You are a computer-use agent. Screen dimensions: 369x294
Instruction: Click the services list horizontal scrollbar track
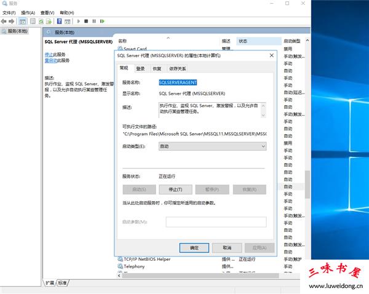(200, 276)
